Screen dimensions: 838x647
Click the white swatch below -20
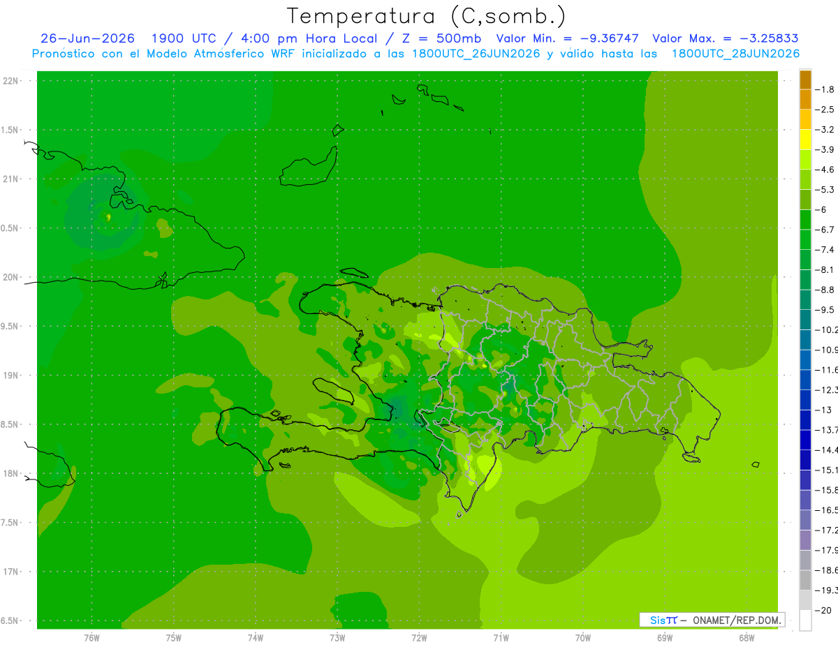[x=805, y=620]
